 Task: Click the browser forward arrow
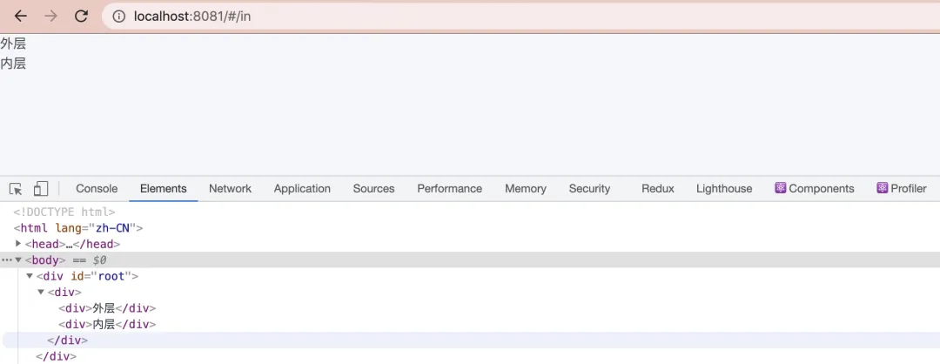coord(51,16)
